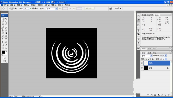Hide the black background layer eye
173x98 pixels.
pos(142,68)
